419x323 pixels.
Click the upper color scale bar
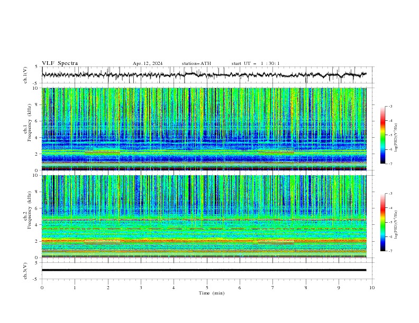(x=383, y=135)
